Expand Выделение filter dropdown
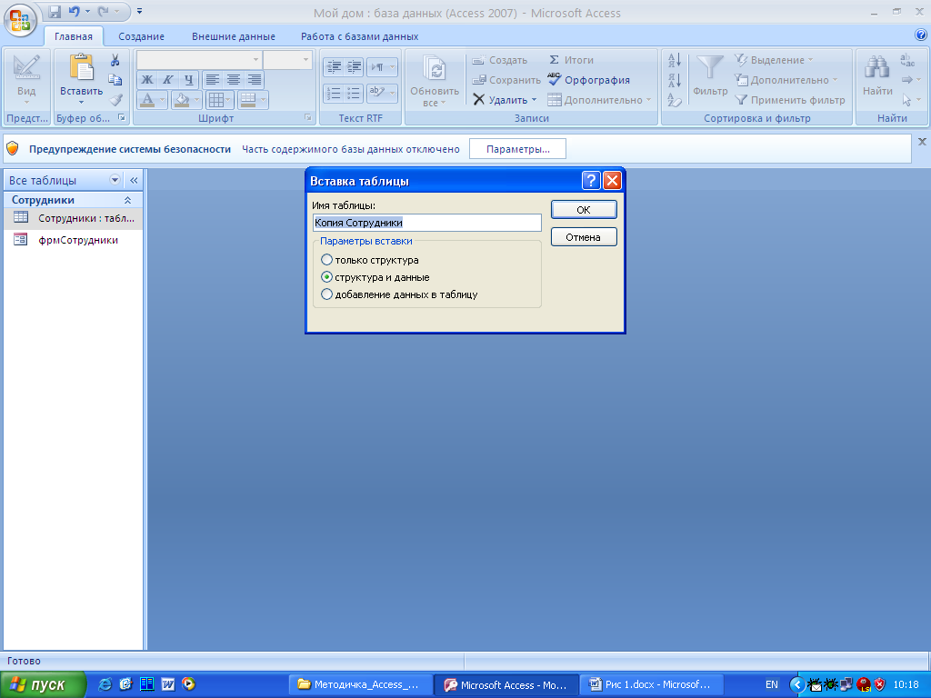Image resolution: width=931 pixels, height=698 pixels. 810,60
